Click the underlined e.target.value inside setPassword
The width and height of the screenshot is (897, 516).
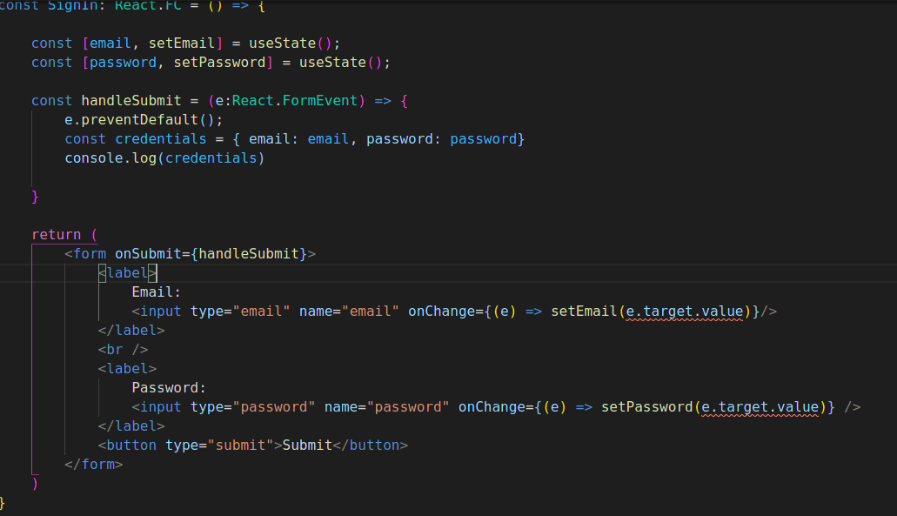pos(760,407)
